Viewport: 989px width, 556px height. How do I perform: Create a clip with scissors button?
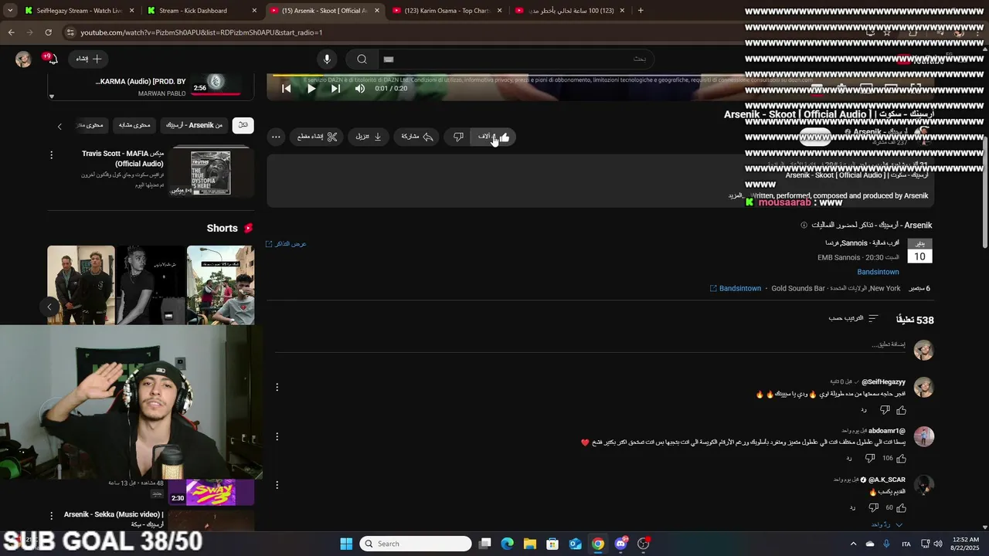point(317,137)
